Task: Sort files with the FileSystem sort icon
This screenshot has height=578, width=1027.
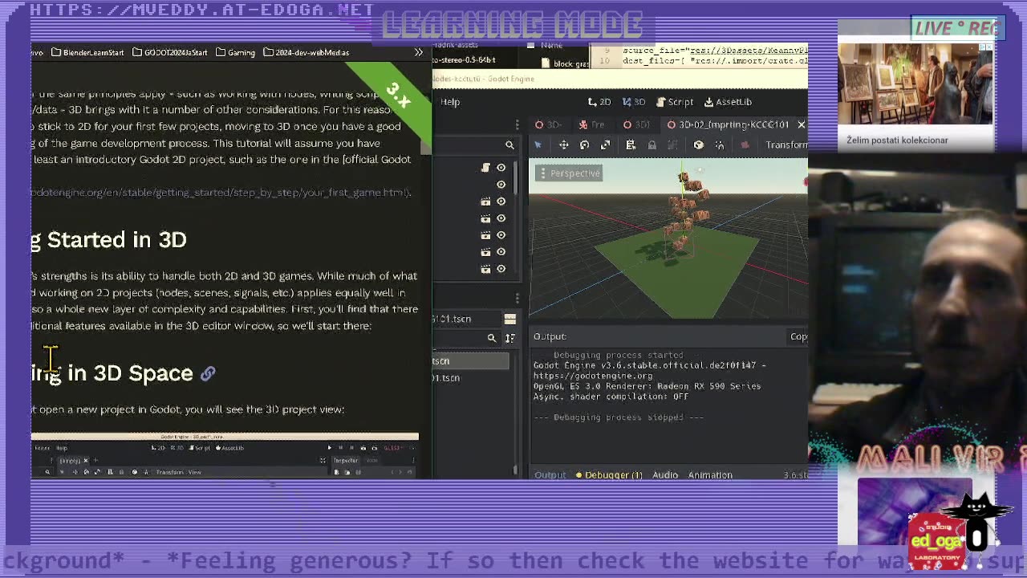Action: coord(509,338)
